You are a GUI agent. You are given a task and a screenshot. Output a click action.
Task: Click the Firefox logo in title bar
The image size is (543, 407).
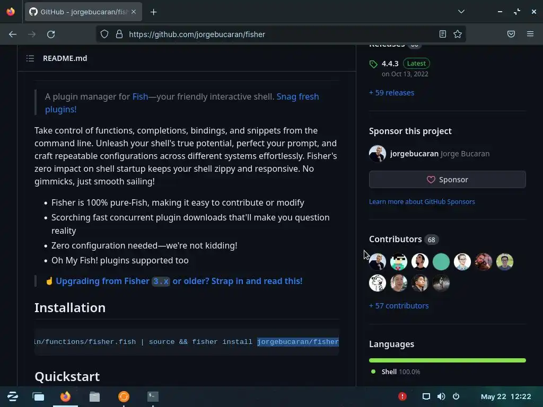click(11, 12)
